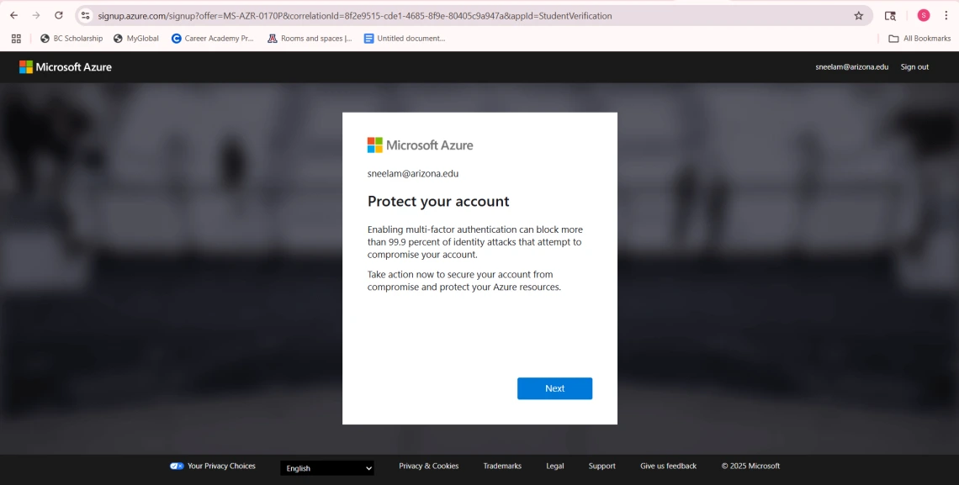The height and width of the screenshot is (485, 959).
Task: Click sneelam@arizona.edu in the top header
Action: tap(851, 67)
